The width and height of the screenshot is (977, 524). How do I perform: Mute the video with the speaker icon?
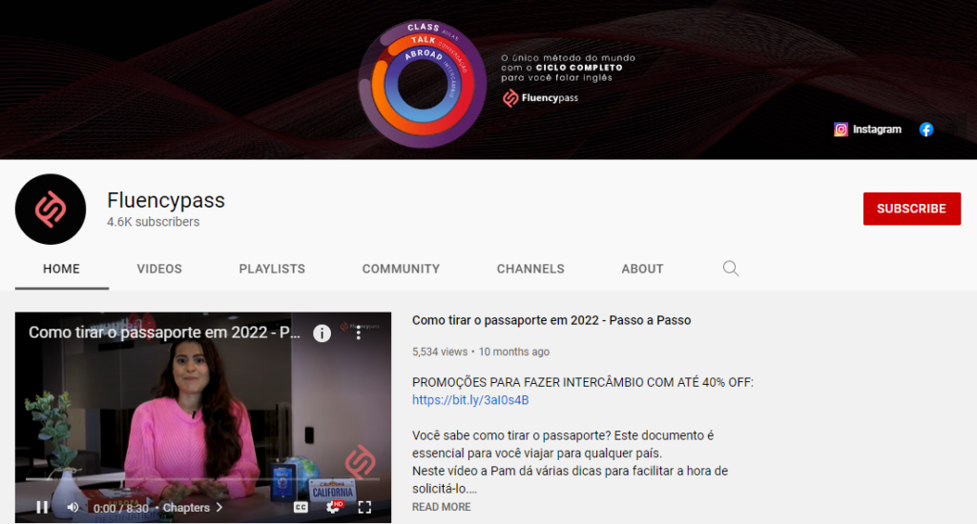coord(73,507)
